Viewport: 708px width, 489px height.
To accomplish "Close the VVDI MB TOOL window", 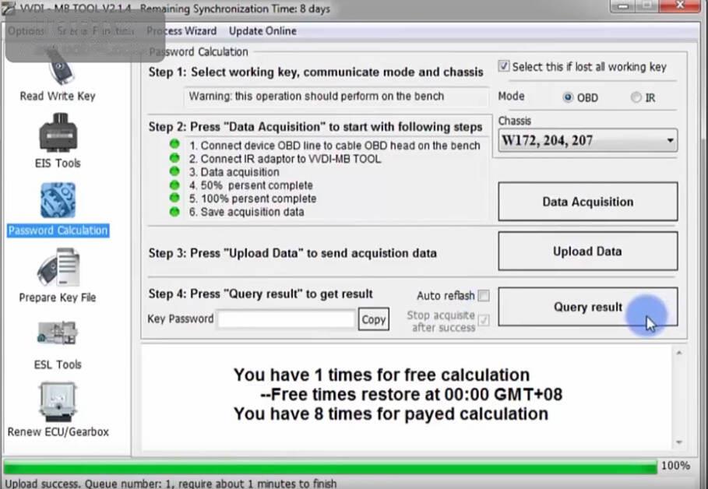I will 679,6.
